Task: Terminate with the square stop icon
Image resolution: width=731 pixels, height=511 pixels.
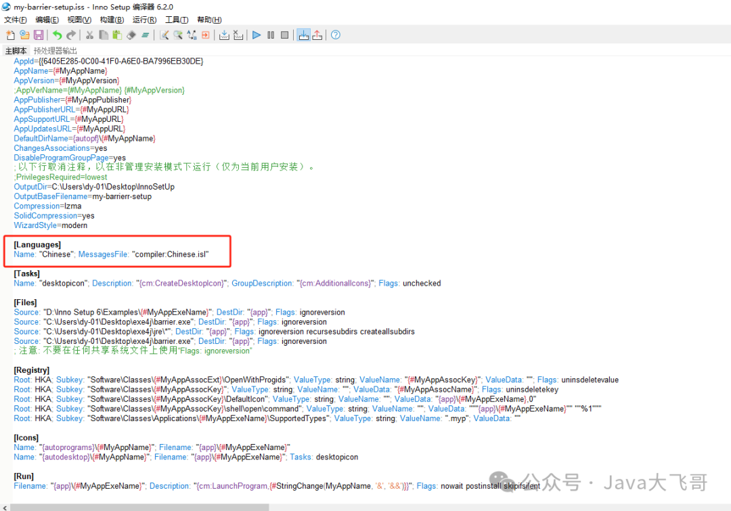Action: pyautogui.click(x=284, y=35)
